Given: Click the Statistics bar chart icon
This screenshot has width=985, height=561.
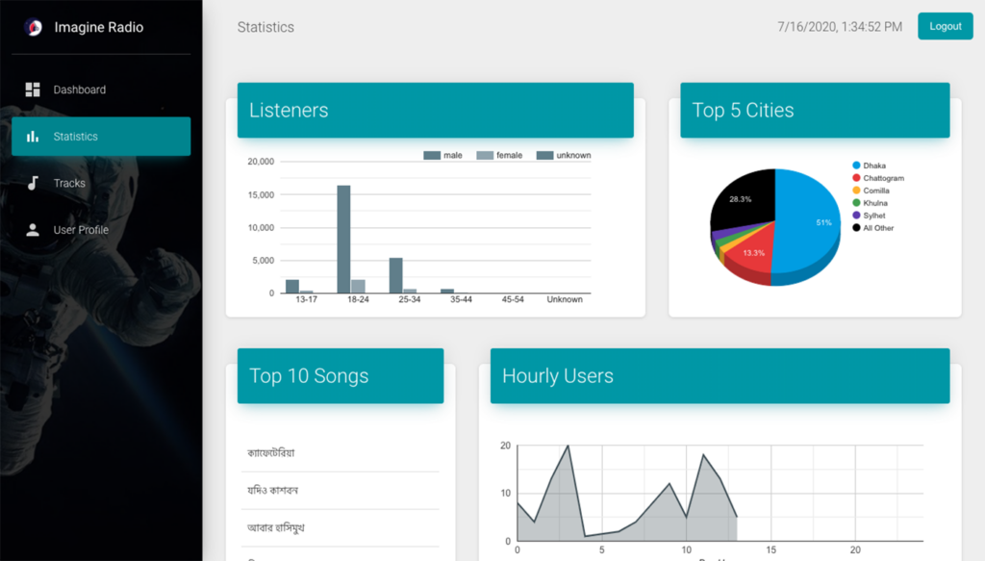Looking at the screenshot, I should pyautogui.click(x=33, y=137).
